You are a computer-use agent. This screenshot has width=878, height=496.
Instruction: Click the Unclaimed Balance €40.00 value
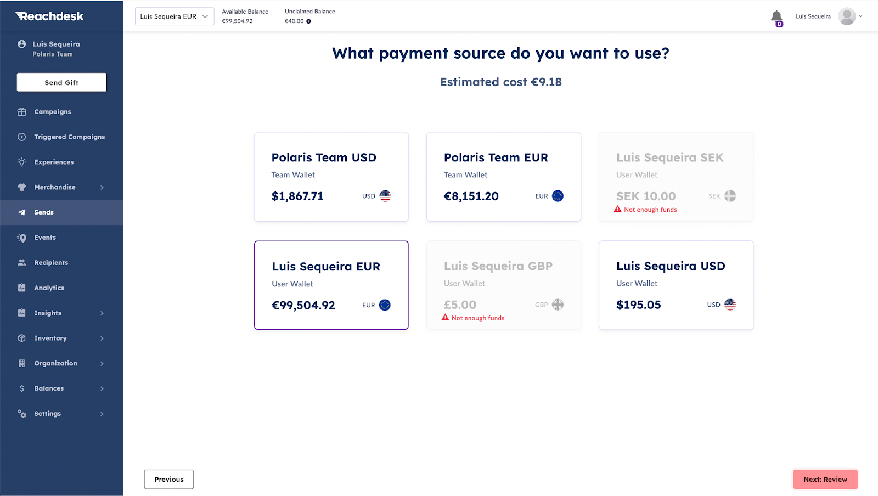pyautogui.click(x=294, y=21)
